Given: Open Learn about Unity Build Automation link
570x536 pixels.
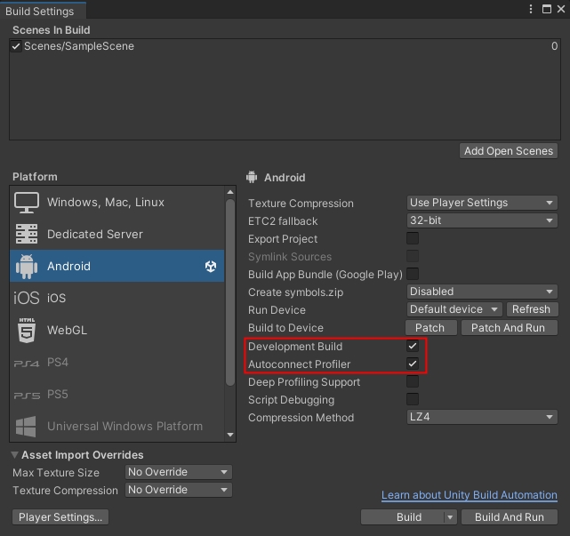Looking at the screenshot, I should point(469,495).
